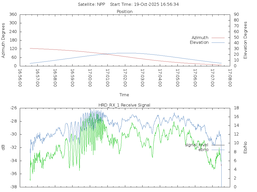Click the Eb/No right axis label

pyautogui.click(x=245, y=147)
